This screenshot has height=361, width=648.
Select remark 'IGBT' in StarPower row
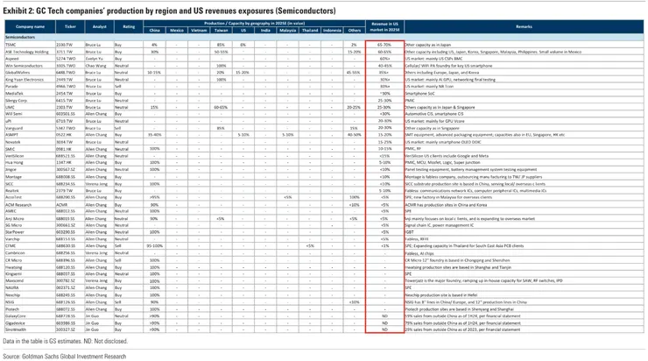pyautogui.click(x=409, y=232)
